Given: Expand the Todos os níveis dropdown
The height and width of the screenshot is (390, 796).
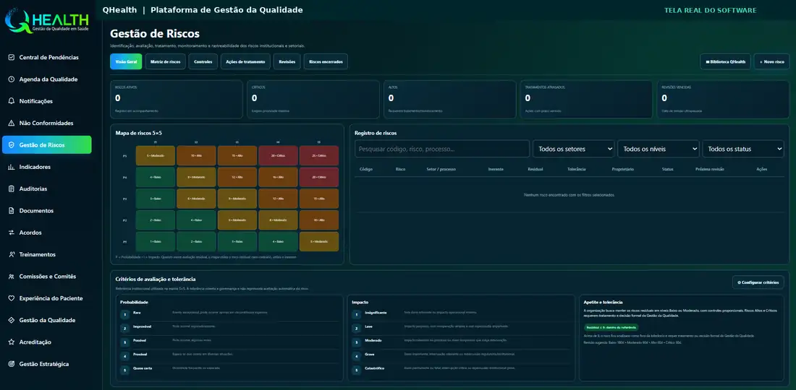Looking at the screenshot, I should pos(659,149).
